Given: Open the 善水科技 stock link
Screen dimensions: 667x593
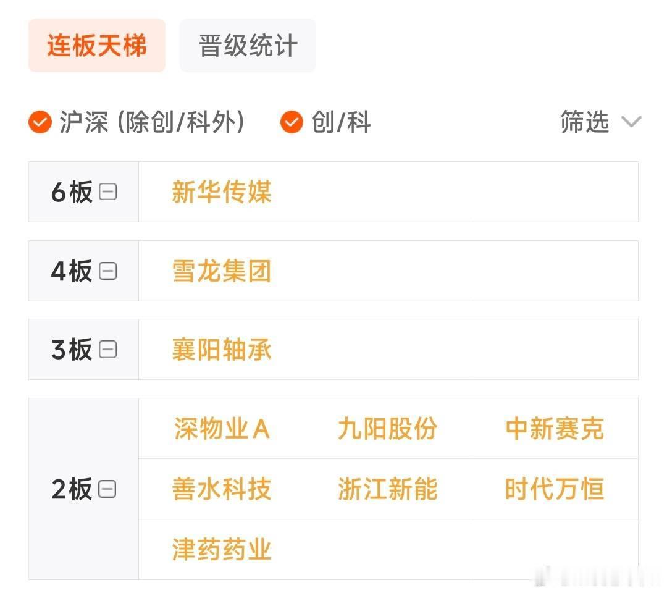Looking at the screenshot, I should coord(222,489).
